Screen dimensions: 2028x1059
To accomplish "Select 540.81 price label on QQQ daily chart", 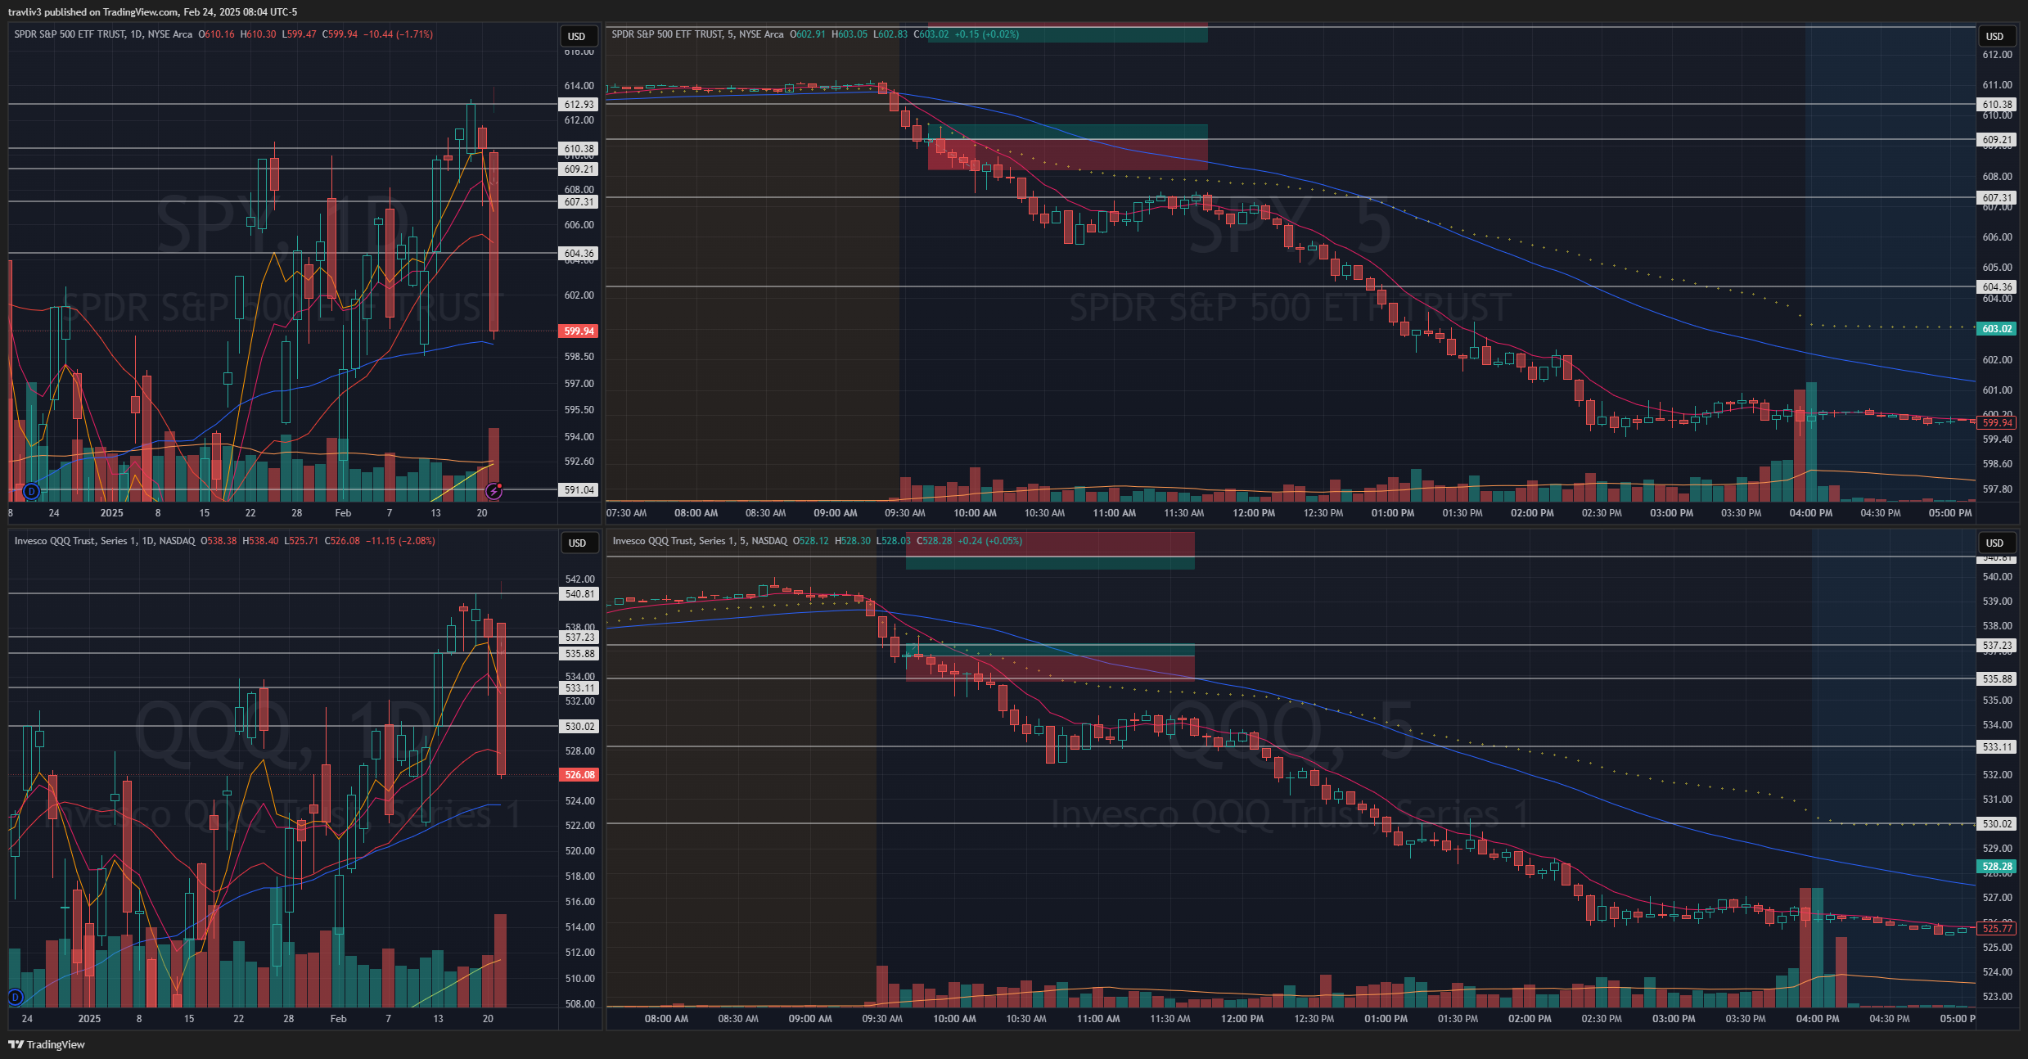I will [x=579, y=594].
